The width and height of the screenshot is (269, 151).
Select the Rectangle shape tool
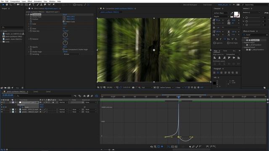tap(26, 5)
